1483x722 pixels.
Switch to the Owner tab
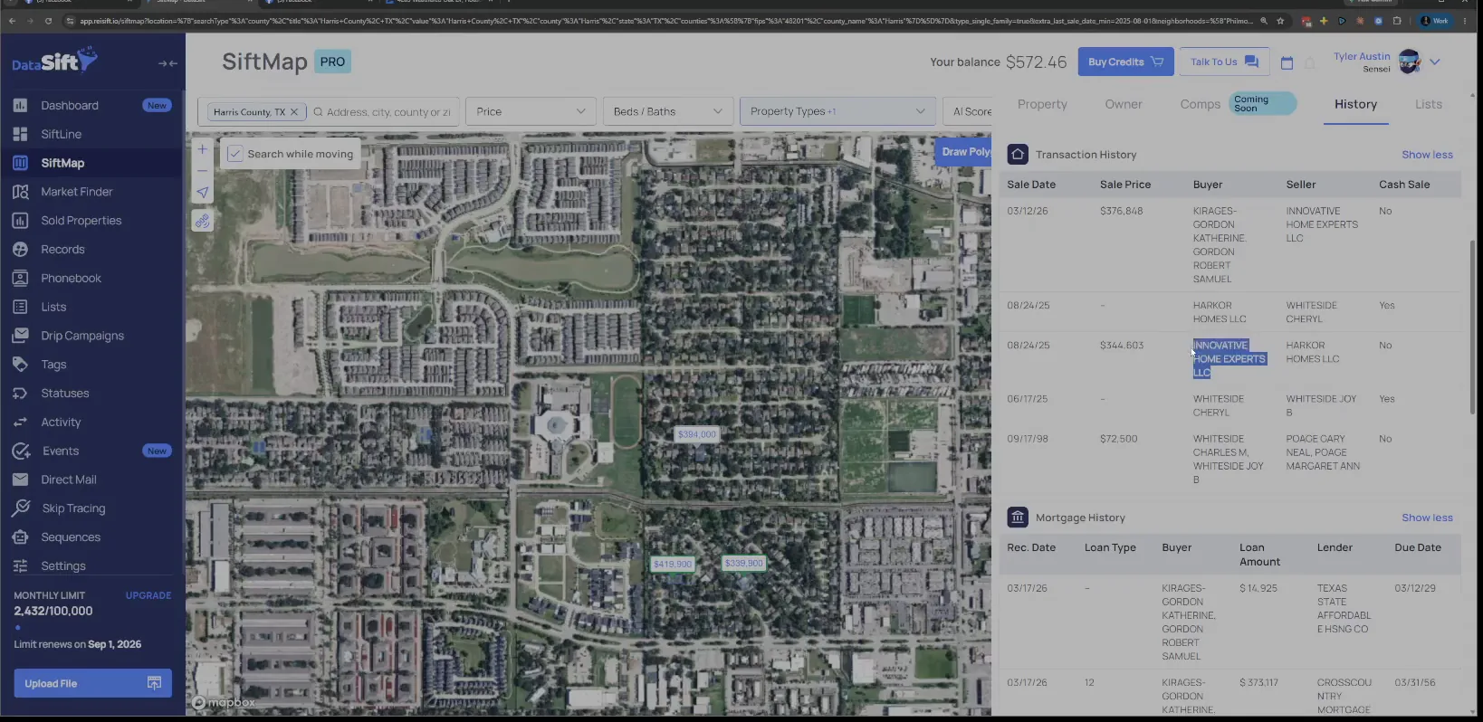1124,104
